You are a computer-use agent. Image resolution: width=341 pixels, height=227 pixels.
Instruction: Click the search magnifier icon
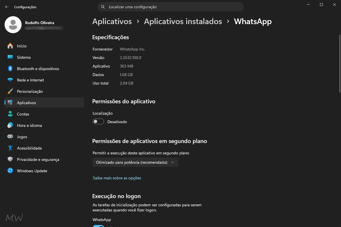click(103, 7)
